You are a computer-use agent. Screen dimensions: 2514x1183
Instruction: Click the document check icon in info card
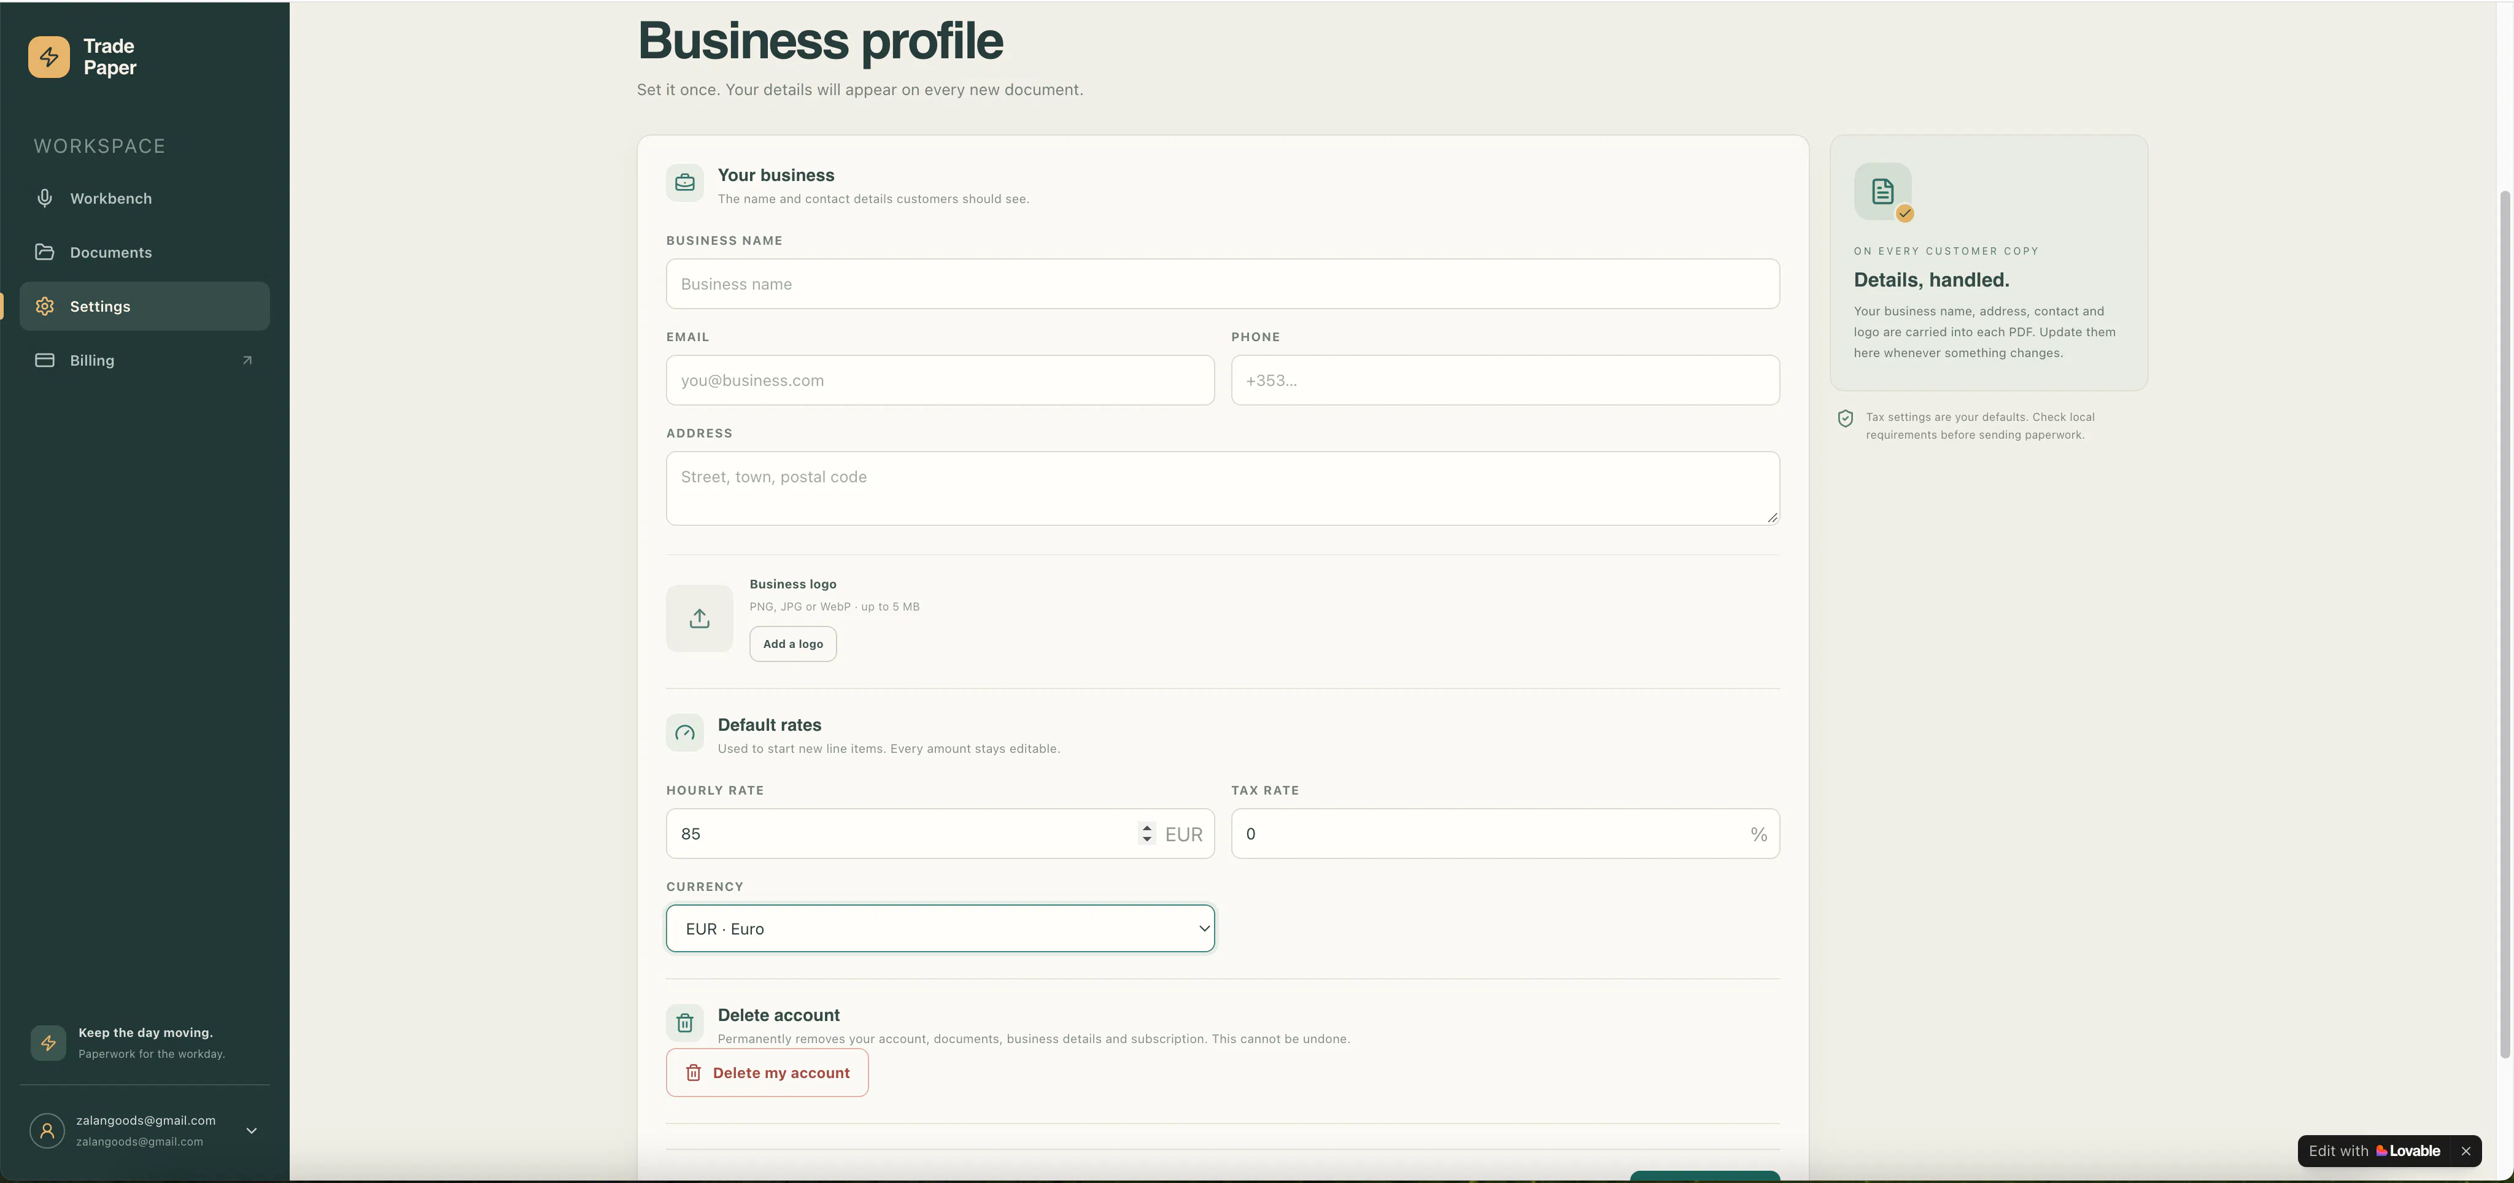click(1882, 191)
